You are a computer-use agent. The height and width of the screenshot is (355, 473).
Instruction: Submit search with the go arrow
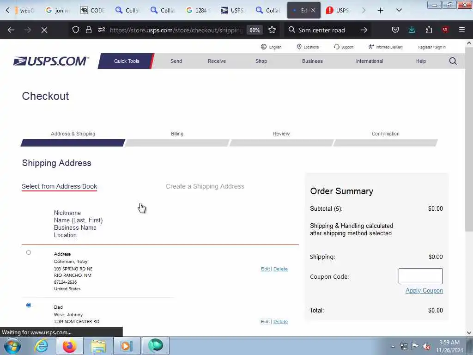point(364,30)
